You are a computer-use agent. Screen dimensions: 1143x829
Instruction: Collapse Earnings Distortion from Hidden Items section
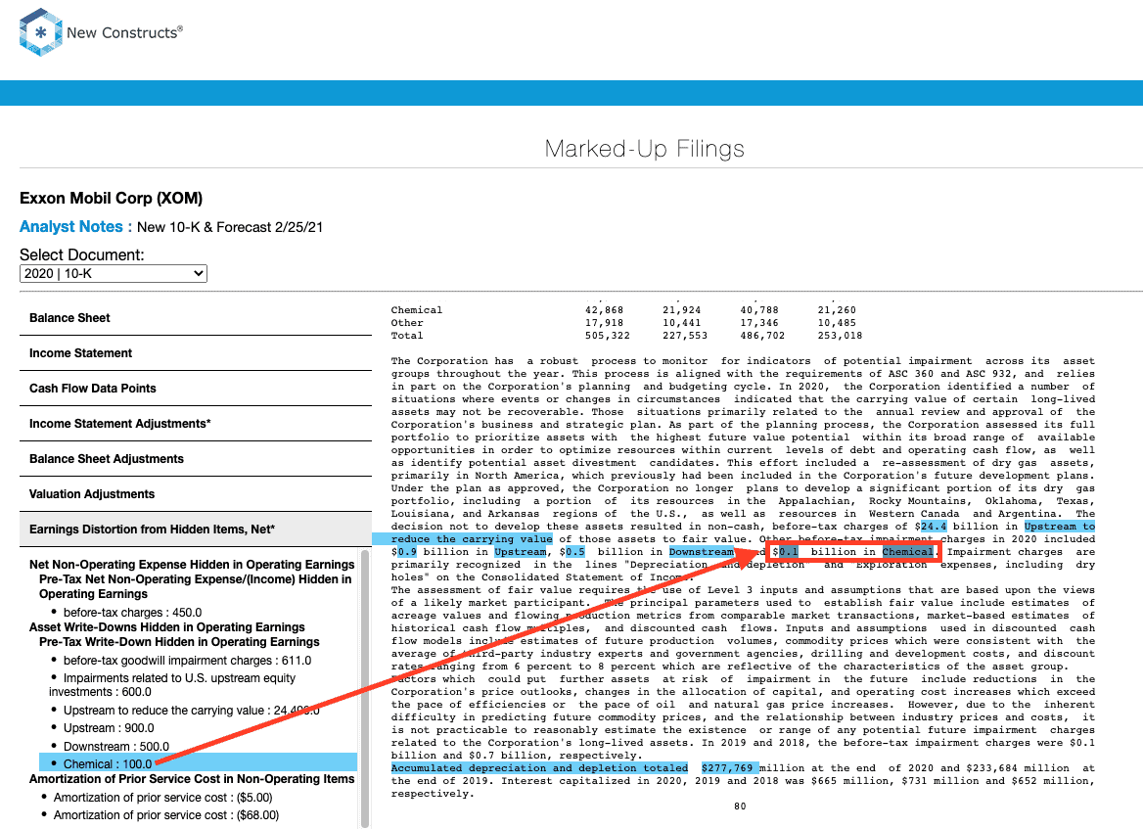click(x=196, y=530)
